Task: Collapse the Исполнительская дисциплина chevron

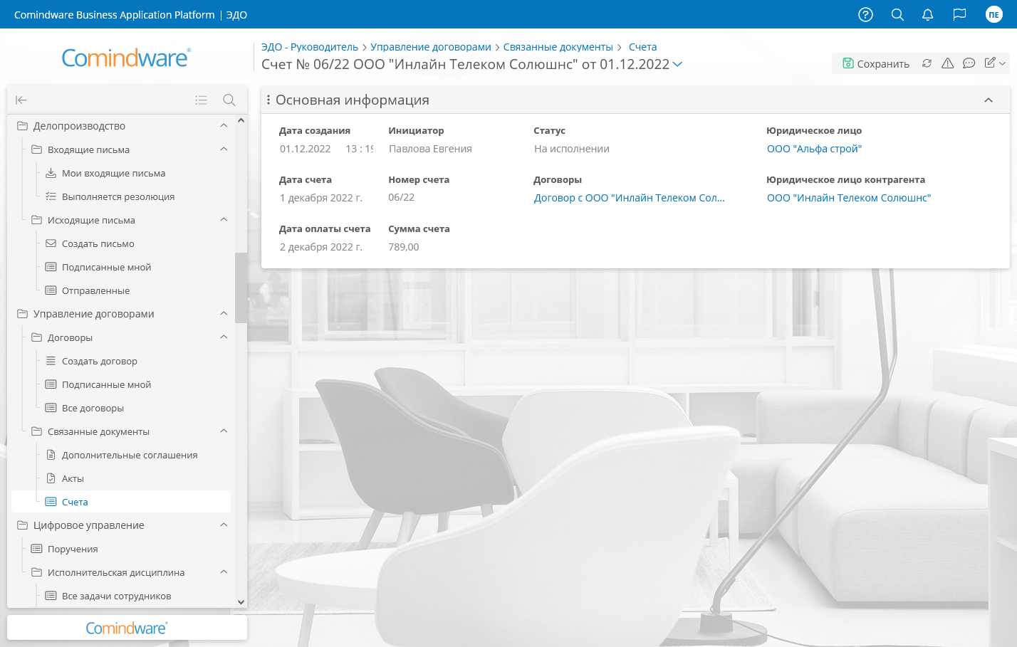Action: coord(224,572)
